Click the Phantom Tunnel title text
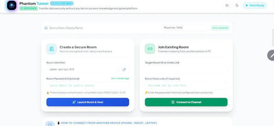The height and width of the screenshot is (126, 274). point(34,3)
